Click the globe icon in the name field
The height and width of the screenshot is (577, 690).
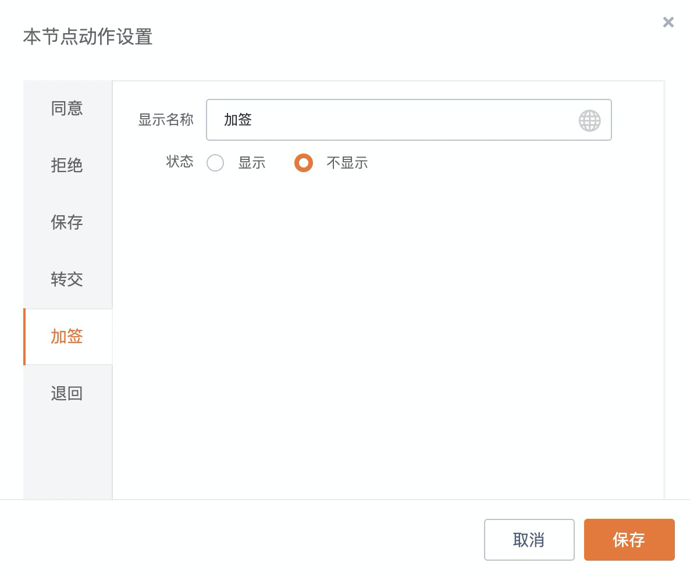[589, 120]
